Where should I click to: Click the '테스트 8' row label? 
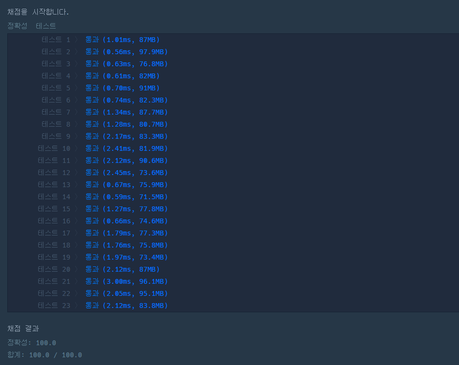pyautogui.click(x=56, y=124)
